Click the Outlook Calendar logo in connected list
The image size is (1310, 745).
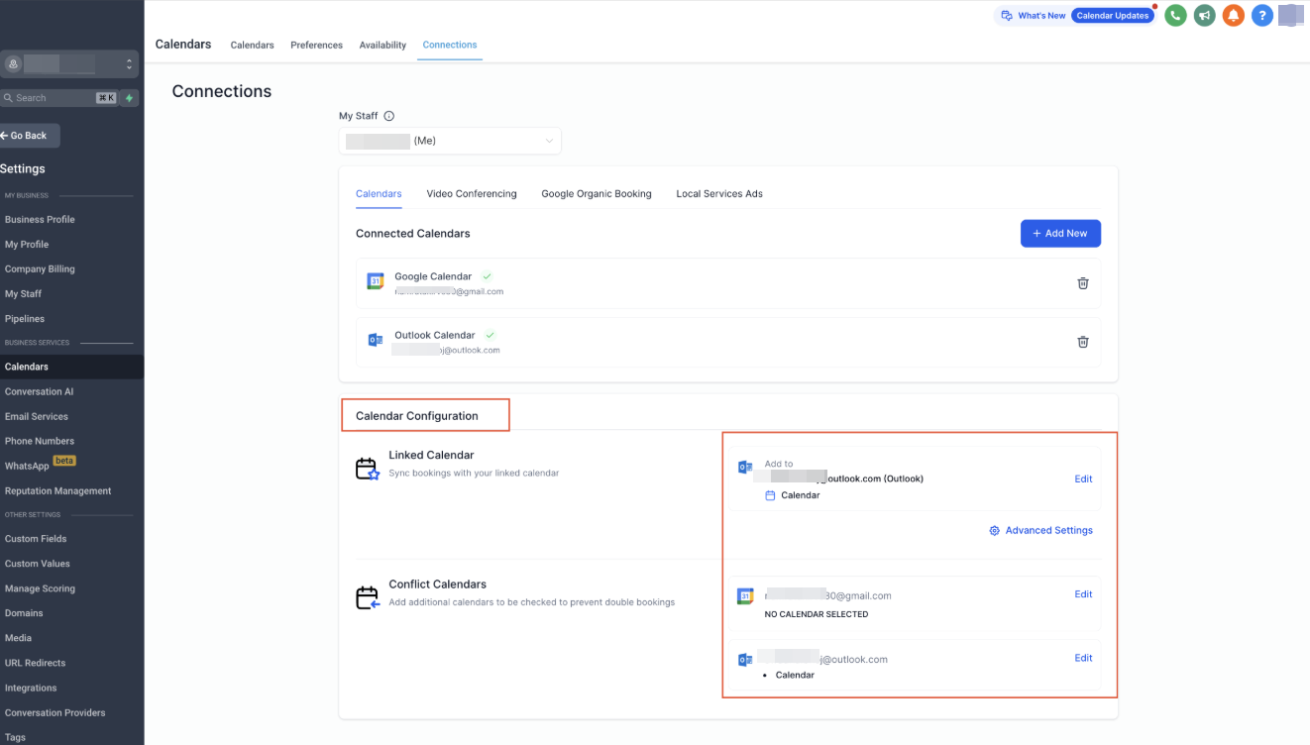(x=376, y=340)
